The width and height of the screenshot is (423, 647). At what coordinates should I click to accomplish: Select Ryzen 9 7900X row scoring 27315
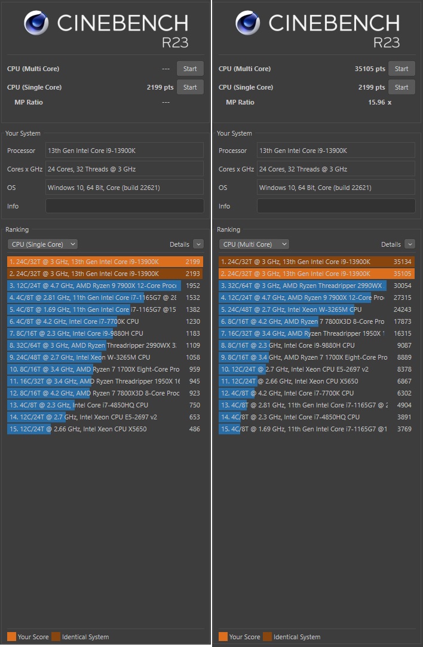[317, 298]
